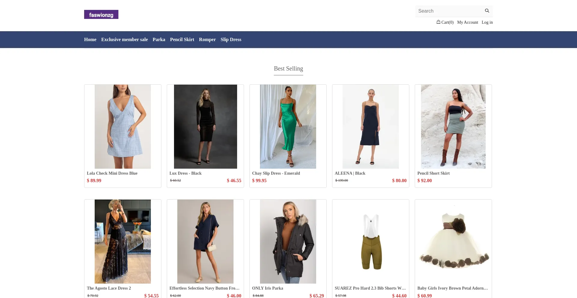Click the Search input field
This screenshot has height=298, width=577.
pos(448,11)
